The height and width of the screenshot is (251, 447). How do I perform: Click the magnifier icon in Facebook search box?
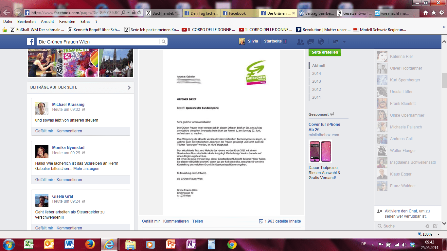(163, 42)
